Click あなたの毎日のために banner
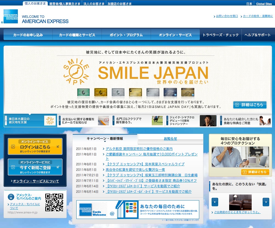This screenshot has height=228, width=275. (138, 210)
